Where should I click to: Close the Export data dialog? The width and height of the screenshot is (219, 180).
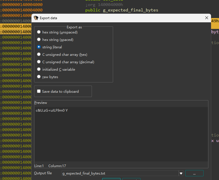(207, 18)
